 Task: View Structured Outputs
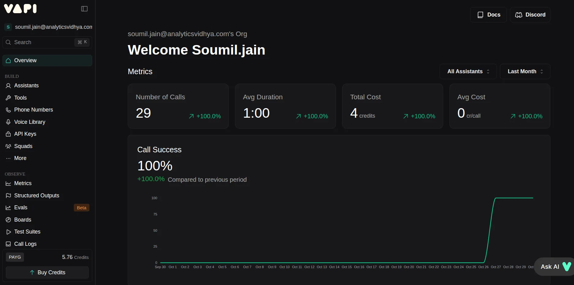point(37,195)
